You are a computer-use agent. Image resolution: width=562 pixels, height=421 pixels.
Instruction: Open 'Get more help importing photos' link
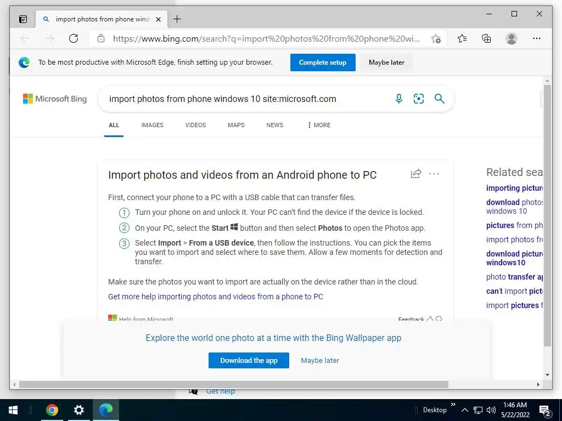(215, 297)
